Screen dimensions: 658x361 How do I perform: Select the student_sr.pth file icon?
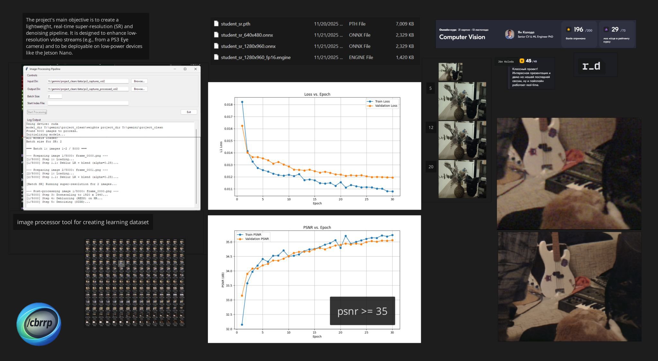click(216, 23)
